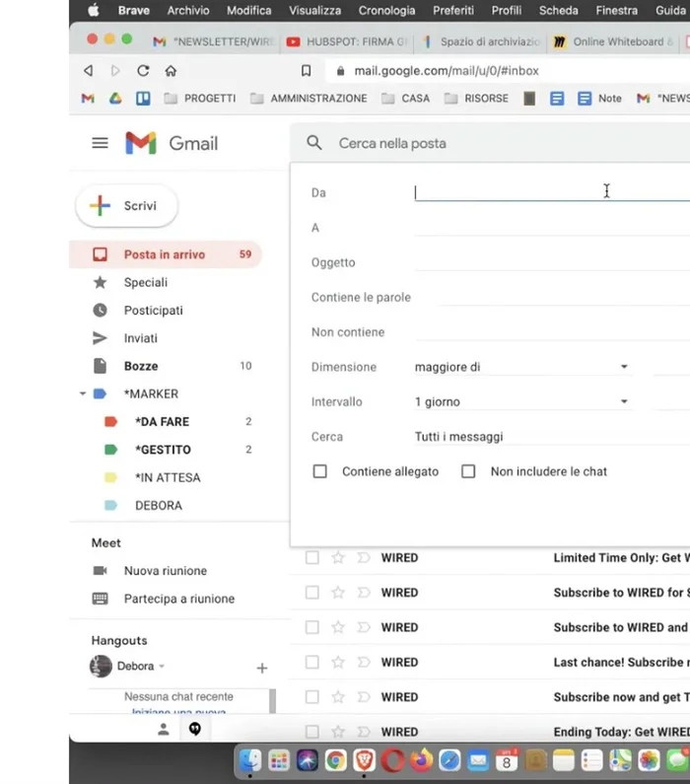Collapse the *MARKER label tree
This screenshot has width=690, height=784.
pyautogui.click(x=83, y=394)
